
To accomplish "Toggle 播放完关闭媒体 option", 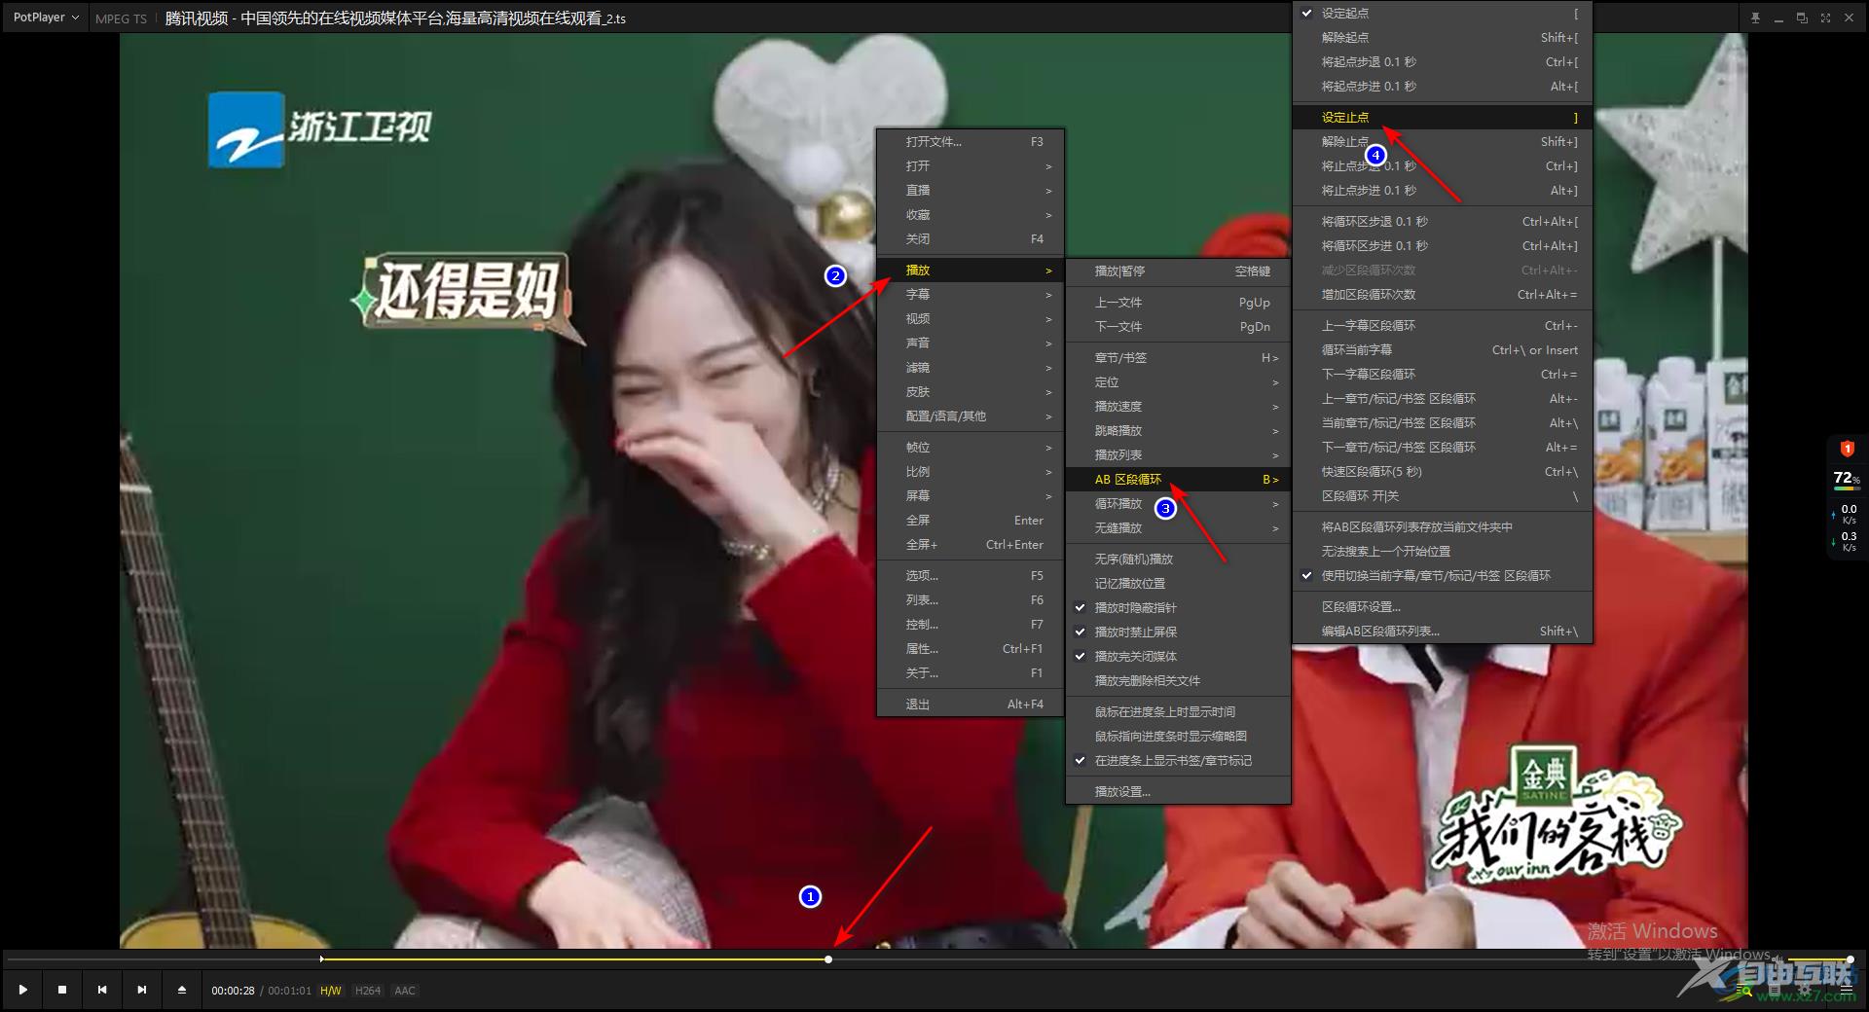I will point(1178,656).
